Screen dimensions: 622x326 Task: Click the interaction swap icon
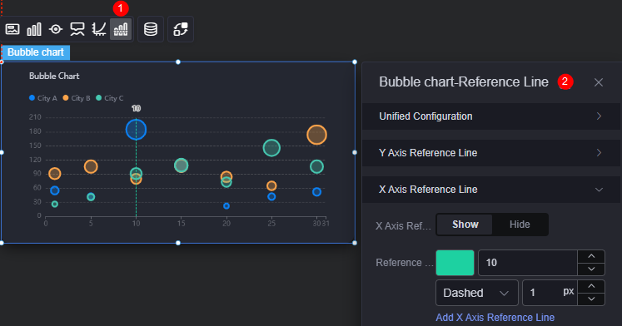click(x=181, y=29)
